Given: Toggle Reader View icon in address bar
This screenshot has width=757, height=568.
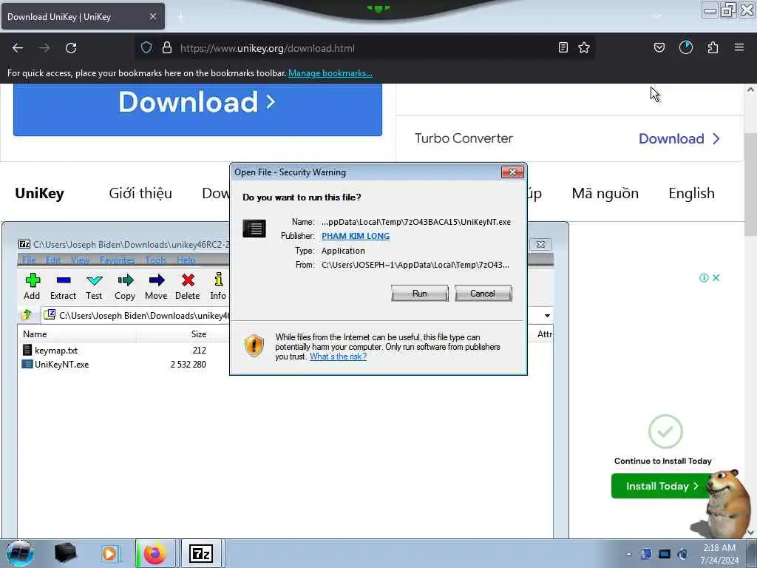Looking at the screenshot, I should tap(563, 47).
